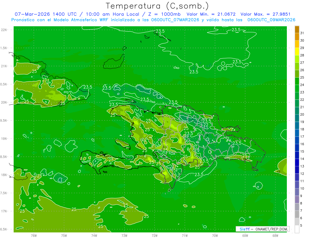Click the color scale label 5
Image resolution: width=309 pixels, height=239 pixels.
(301, 226)
